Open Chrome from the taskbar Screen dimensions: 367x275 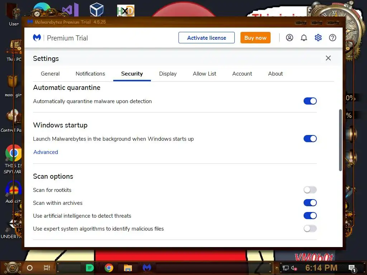pos(109,268)
